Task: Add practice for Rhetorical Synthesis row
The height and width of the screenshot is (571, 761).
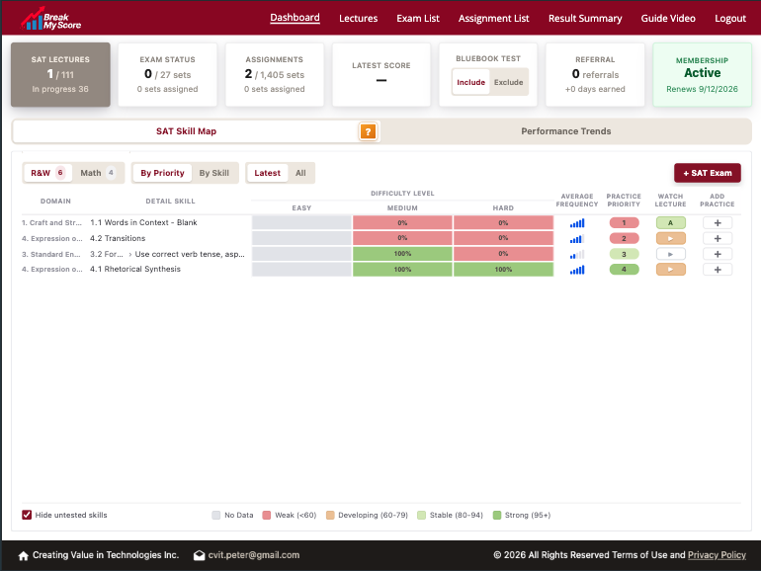Action: click(718, 270)
